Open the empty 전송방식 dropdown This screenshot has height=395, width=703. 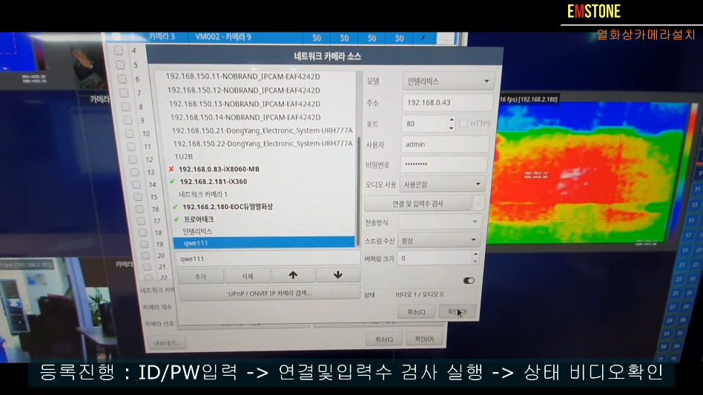(440, 222)
